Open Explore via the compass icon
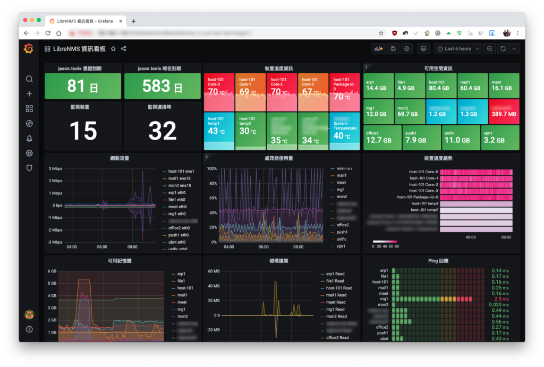The height and width of the screenshot is (367, 544). [x=30, y=124]
